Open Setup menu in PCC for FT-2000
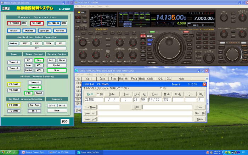This screenshot has height=155, width=248. point(83,6)
